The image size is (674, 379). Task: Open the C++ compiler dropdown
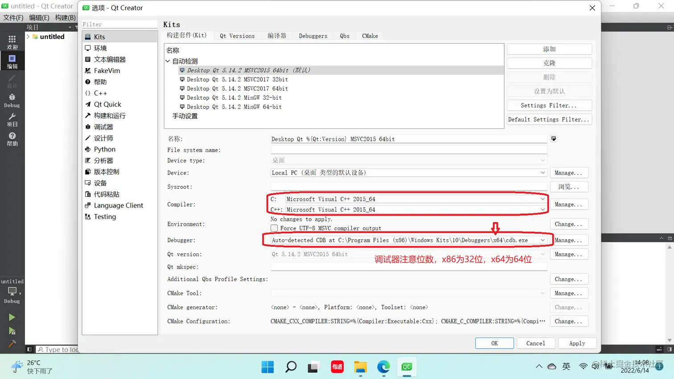coord(416,209)
